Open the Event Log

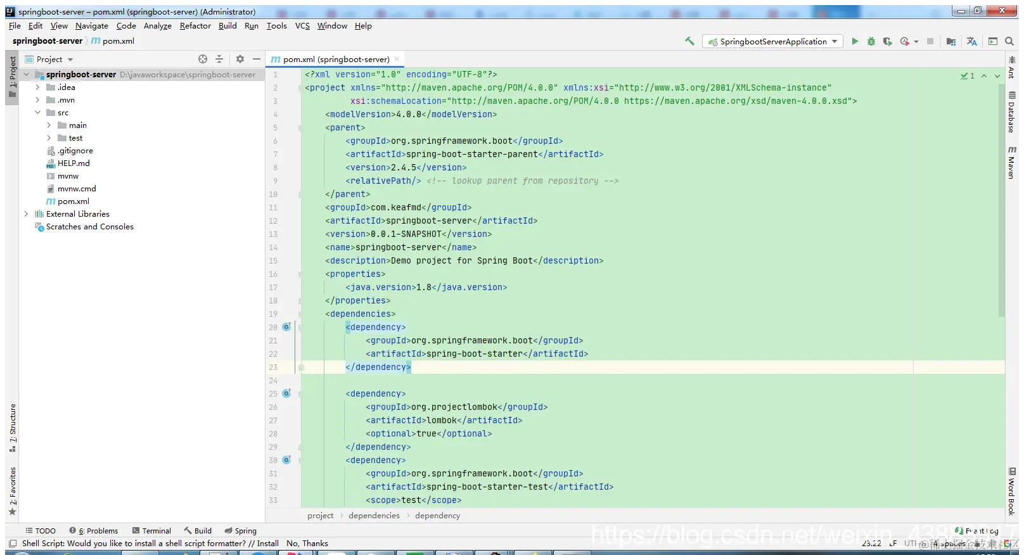[977, 531]
